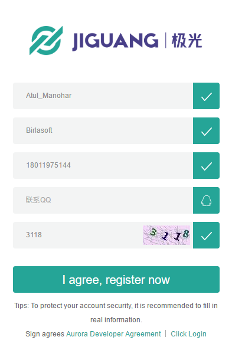Screen dimensions: 232x350
Task: Focus the captcha code field showing 3118
Action: click(78, 235)
